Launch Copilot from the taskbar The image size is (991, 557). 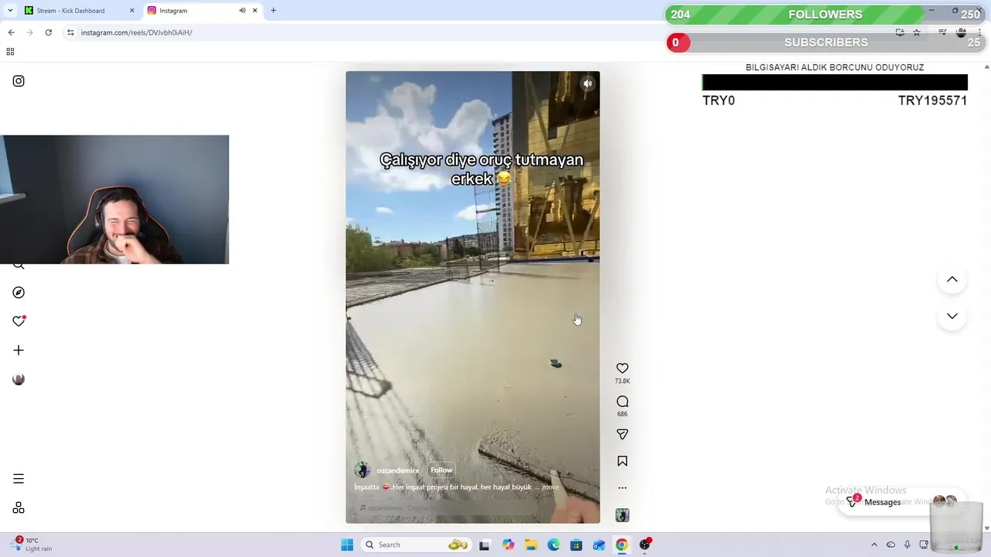click(x=508, y=545)
